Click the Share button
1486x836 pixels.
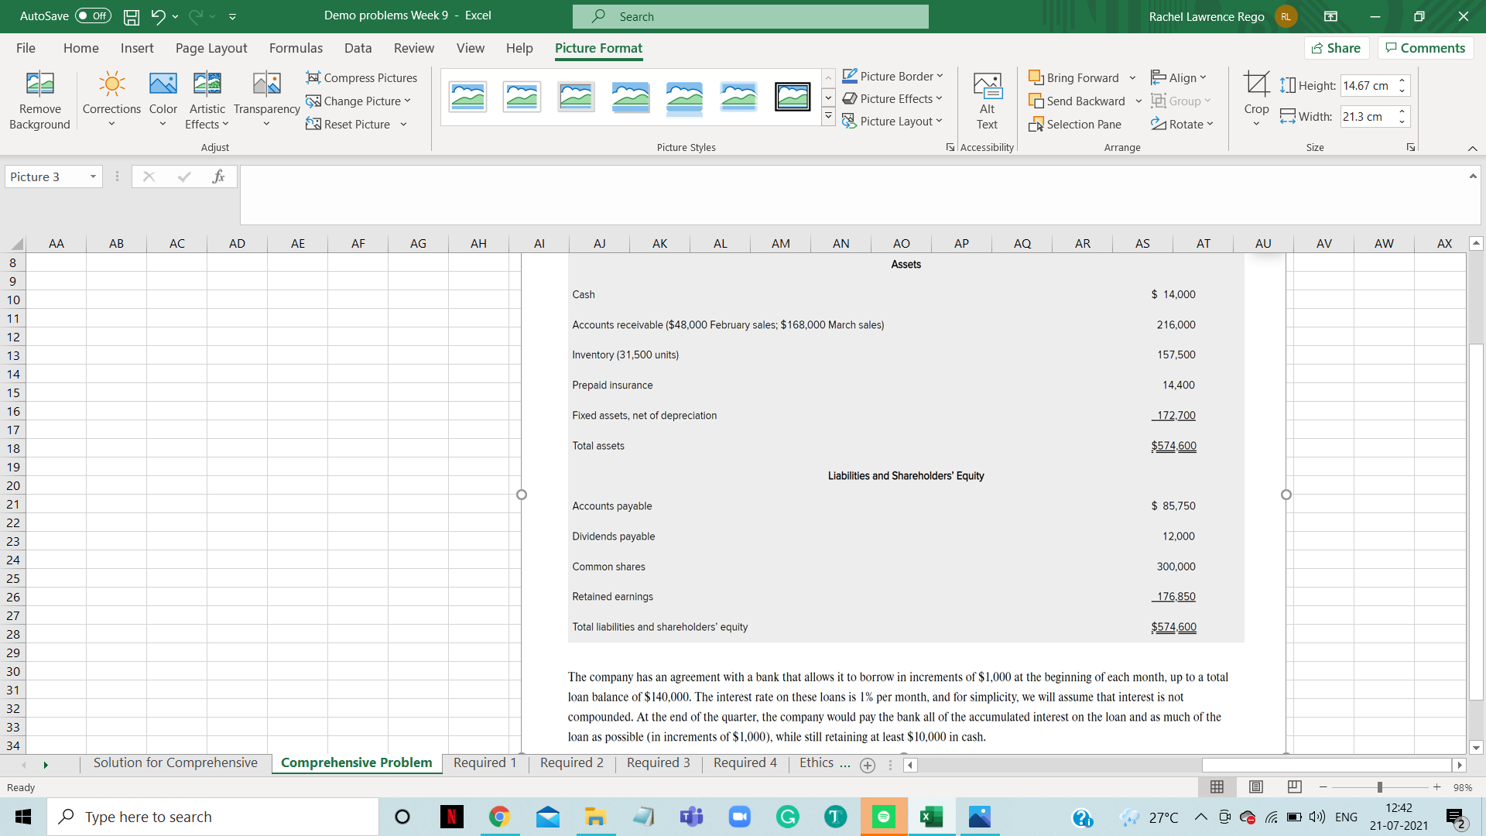click(1337, 47)
